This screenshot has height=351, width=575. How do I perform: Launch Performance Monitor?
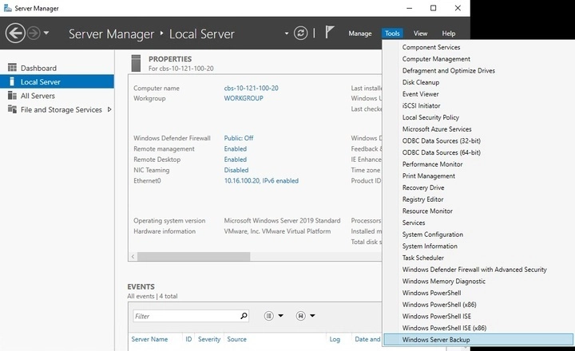click(432, 164)
